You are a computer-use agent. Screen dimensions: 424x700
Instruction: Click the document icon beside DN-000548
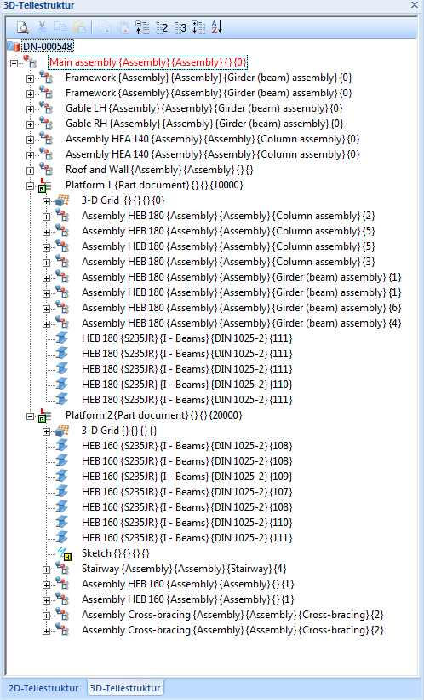(x=14, y=46)
